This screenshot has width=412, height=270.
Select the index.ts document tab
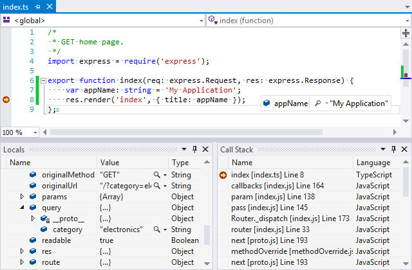tap(15, 6)
